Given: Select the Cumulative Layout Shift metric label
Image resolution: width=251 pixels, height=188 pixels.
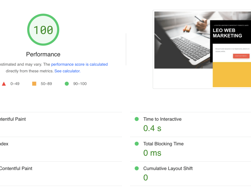Looking at the screenshot, I should point(168,168).
